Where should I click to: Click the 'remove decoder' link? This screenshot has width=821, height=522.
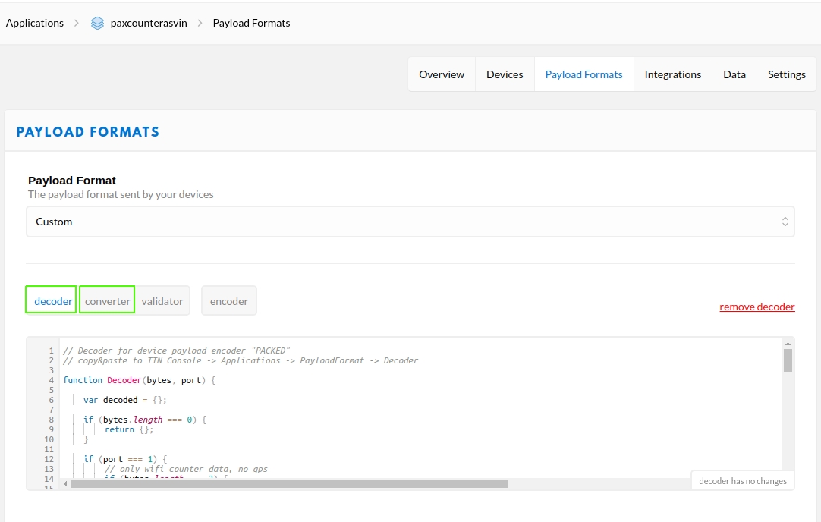757,307
